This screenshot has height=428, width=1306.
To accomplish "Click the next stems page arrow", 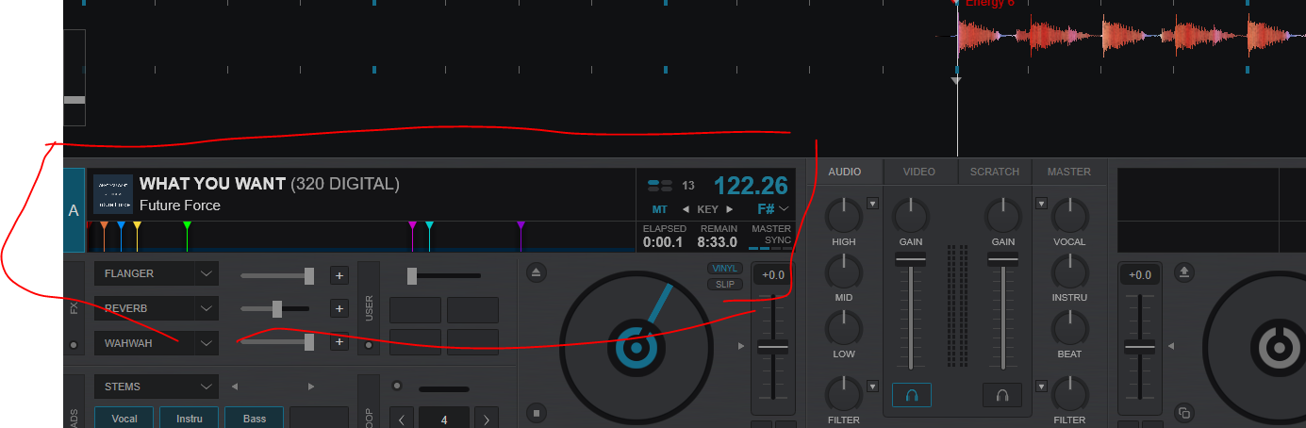I will (x=310, y=387).
